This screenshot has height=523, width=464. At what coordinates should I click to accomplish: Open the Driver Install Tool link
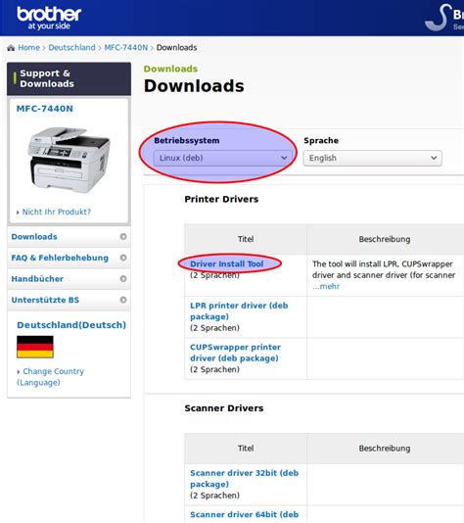pos(227,263)
